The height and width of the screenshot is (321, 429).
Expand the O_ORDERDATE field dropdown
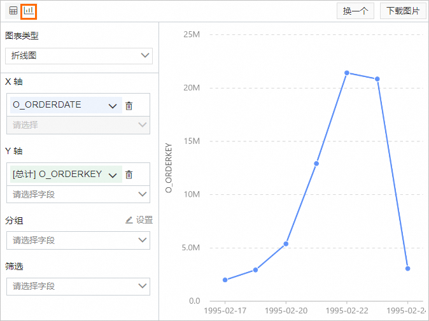pyautogui.click(x=113, y=106)
